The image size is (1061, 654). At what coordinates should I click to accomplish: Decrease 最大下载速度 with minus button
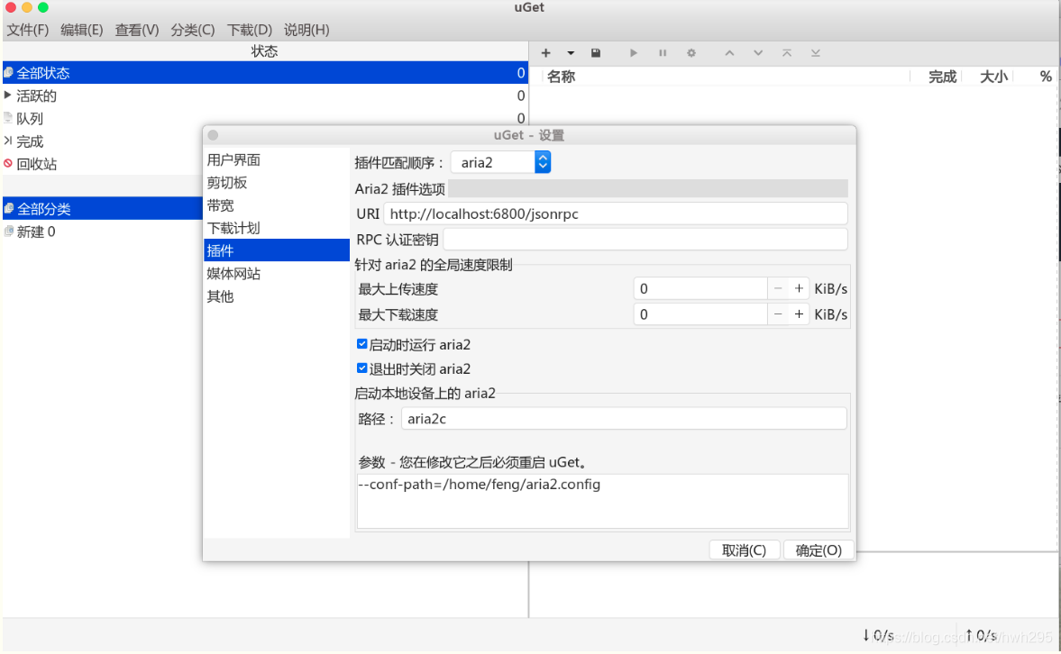pos(778,314)
